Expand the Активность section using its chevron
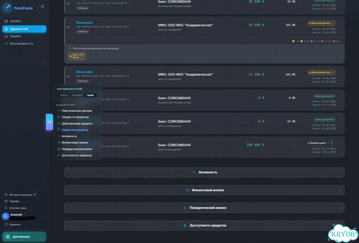This screenshot has height=243, width=359. pyautogui.click(x=341, y=172)
